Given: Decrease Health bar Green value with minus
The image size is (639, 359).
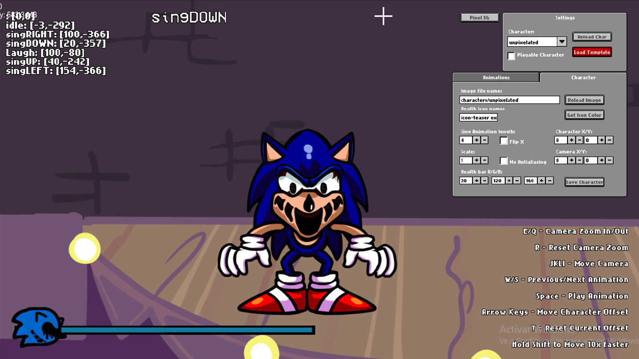Looking at the screenshot, I should (517, 181).
